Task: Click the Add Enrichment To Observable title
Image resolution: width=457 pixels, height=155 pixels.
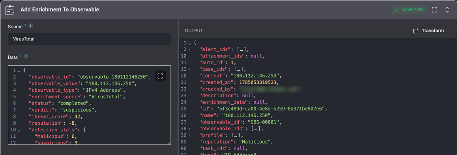Action: pyautogui.click(x=60, y=9)
